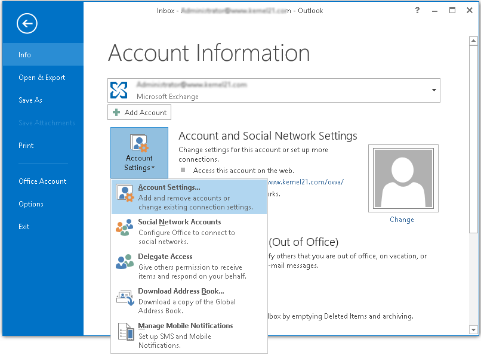Select Account Settings... menu entry
The width and height of the screenshot is (481, 358).
[189, 197]
